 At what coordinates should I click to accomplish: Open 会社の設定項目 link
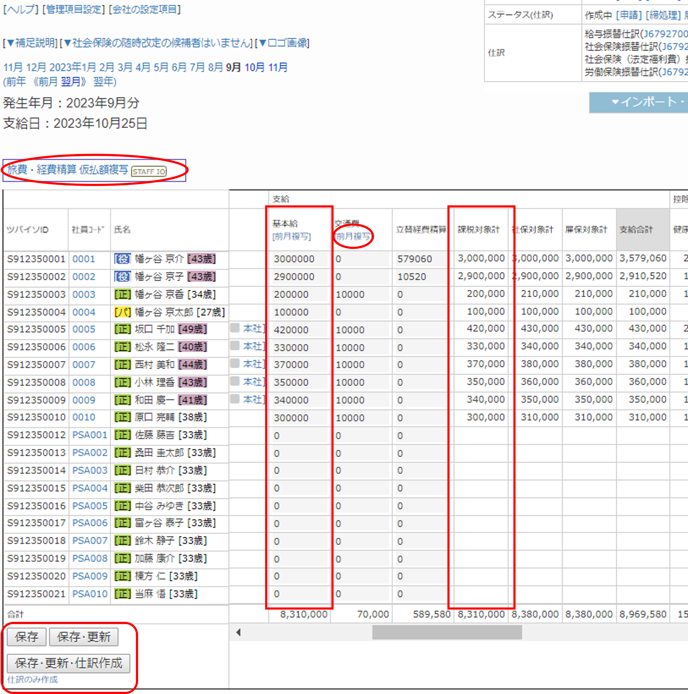[145, 9]
